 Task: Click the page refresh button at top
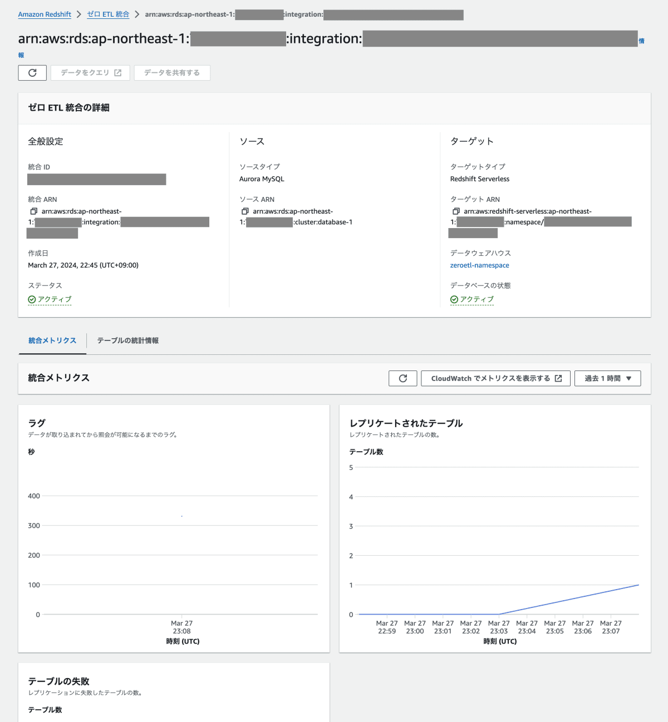click(32, 73)
